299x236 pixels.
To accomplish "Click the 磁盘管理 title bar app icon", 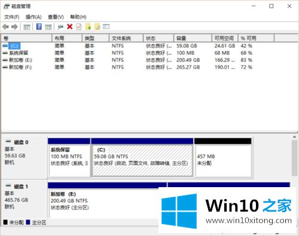I will (7, 7).
